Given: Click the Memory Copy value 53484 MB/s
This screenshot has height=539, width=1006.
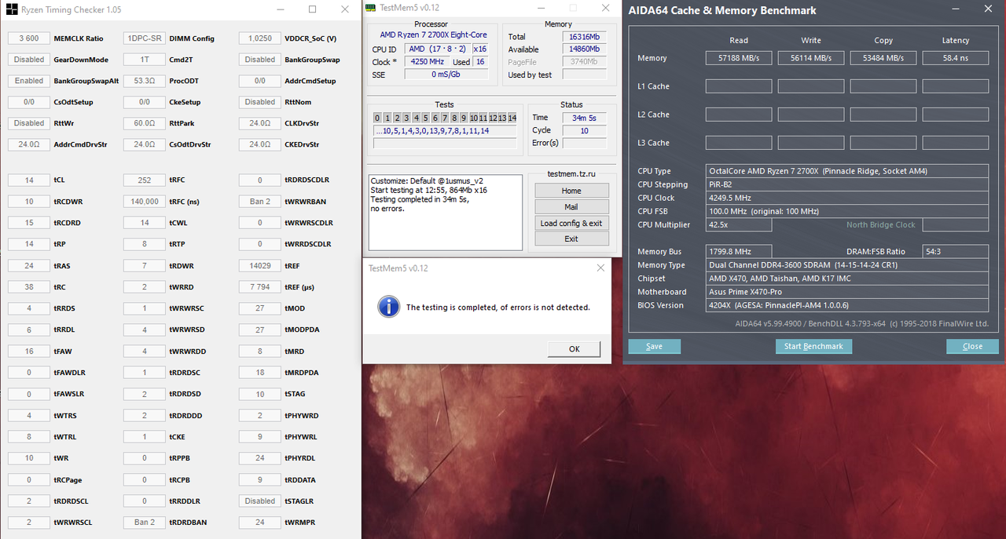Looking at the screenshot, I should 883,58.
